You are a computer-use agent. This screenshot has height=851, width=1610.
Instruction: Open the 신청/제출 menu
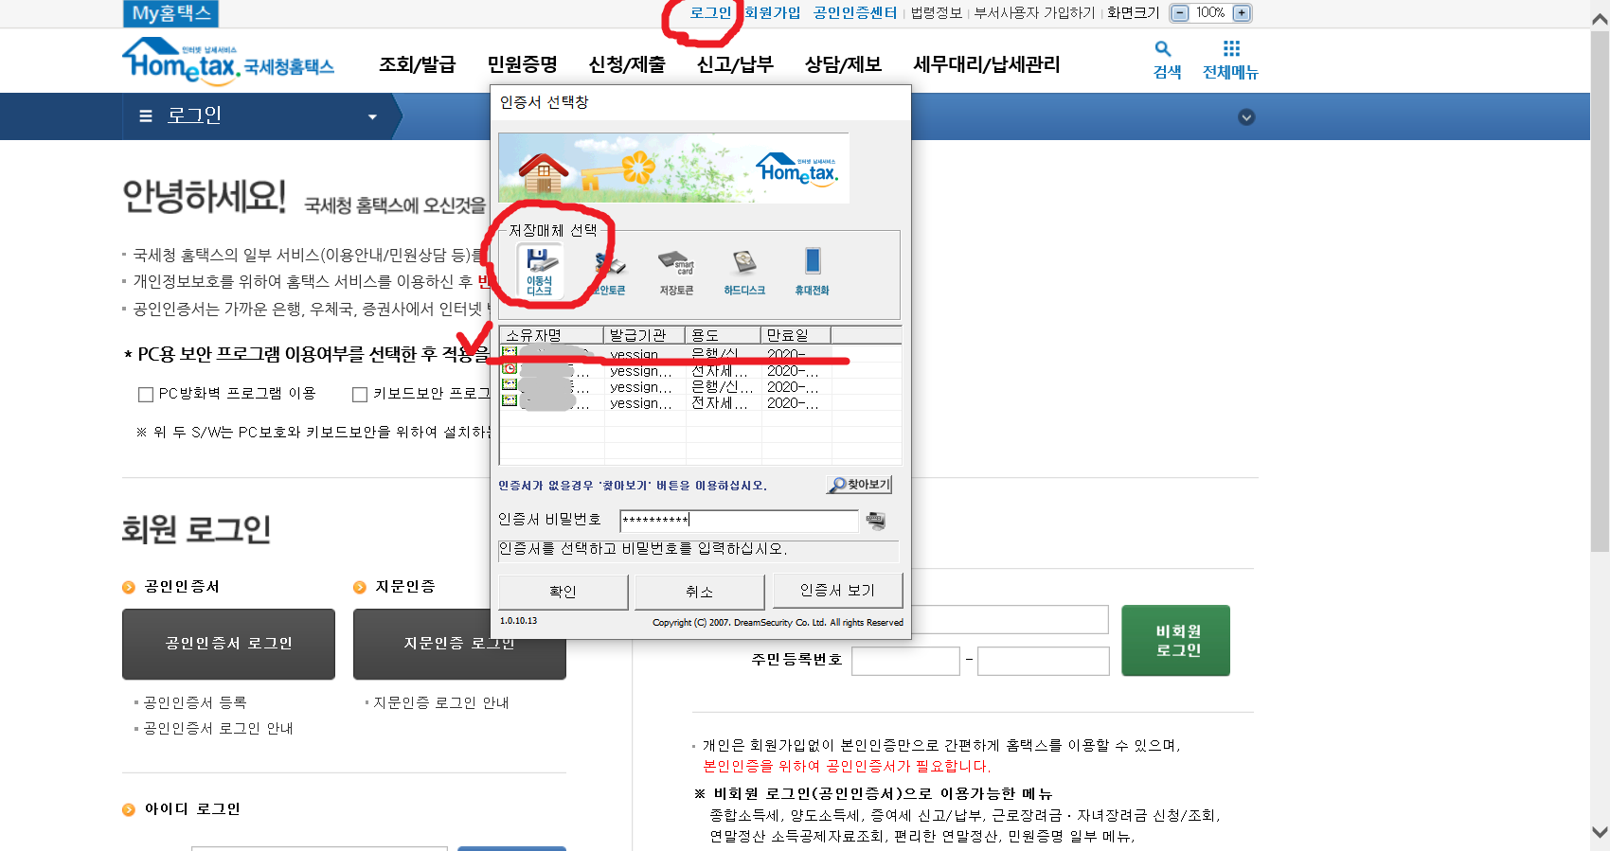click(627, 64)
